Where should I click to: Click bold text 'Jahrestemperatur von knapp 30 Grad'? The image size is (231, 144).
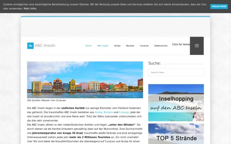click(x=57, y=133)
